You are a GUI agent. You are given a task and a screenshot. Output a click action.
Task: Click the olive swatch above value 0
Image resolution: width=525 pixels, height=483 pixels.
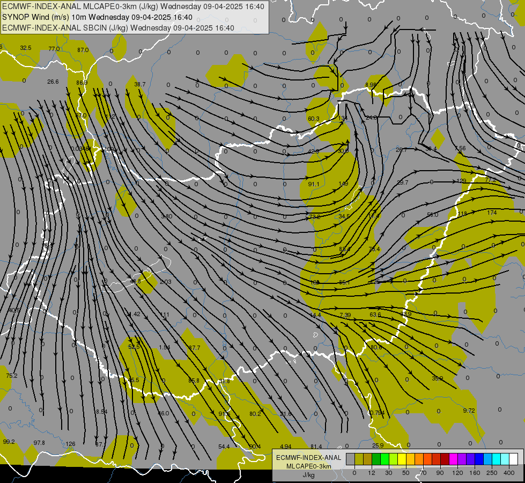(359, 459)
